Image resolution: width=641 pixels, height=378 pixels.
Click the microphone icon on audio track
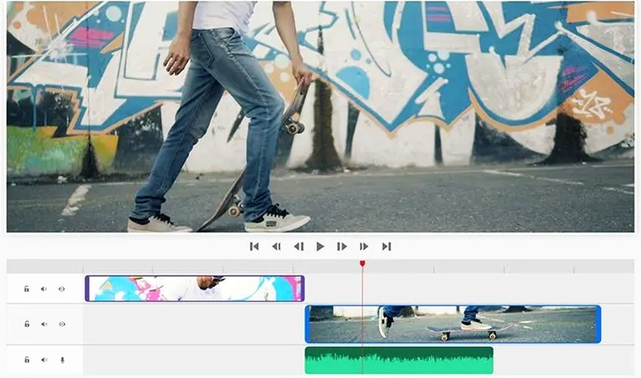pos(62,360)
